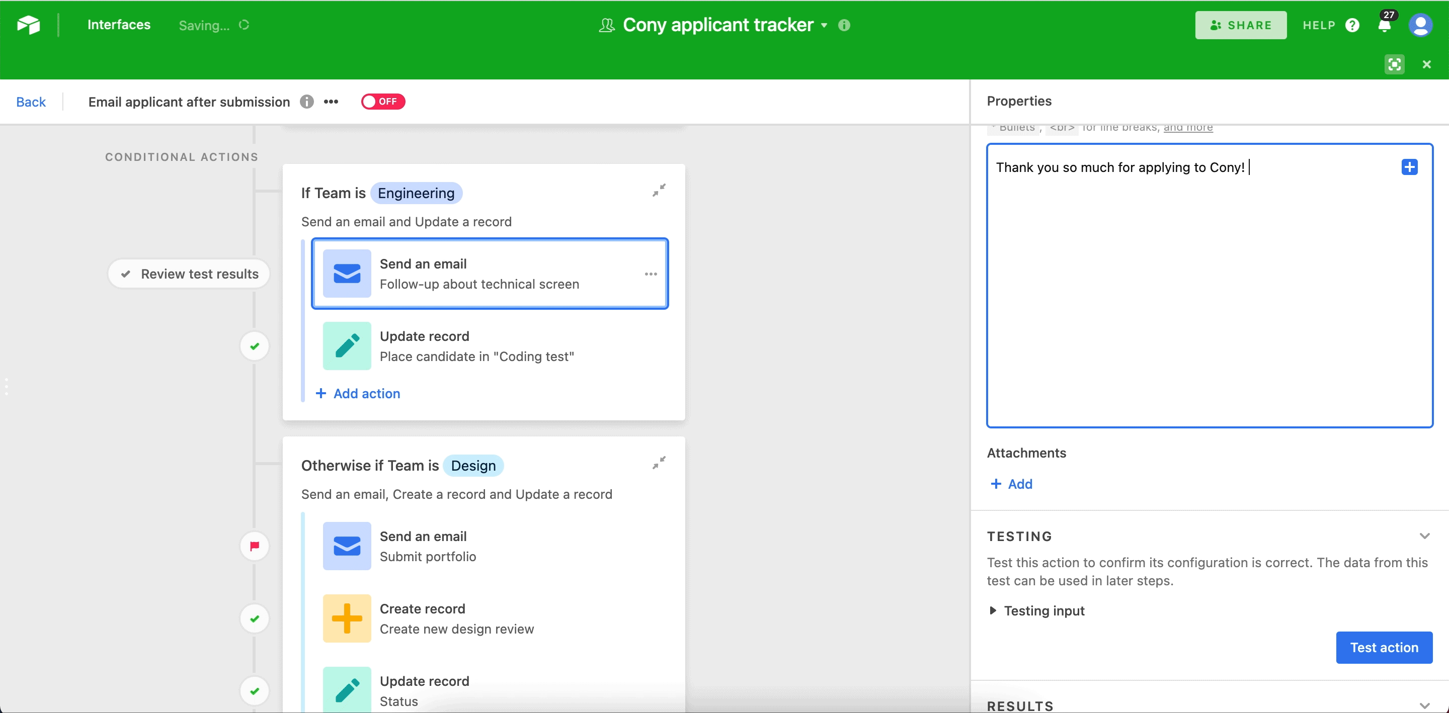Viewport: 1449px width, 713px height.
Task: Collapse the TESTING section chevron
Action: (1424, 536)
